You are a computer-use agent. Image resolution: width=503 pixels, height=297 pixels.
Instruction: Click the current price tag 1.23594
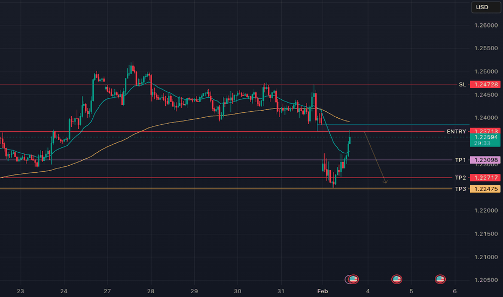pos(485,137)
